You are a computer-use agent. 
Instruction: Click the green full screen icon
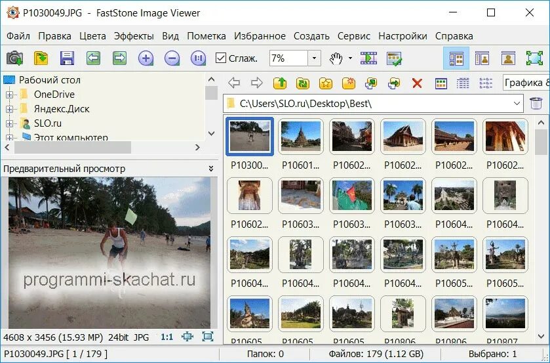tap(534, 58)
